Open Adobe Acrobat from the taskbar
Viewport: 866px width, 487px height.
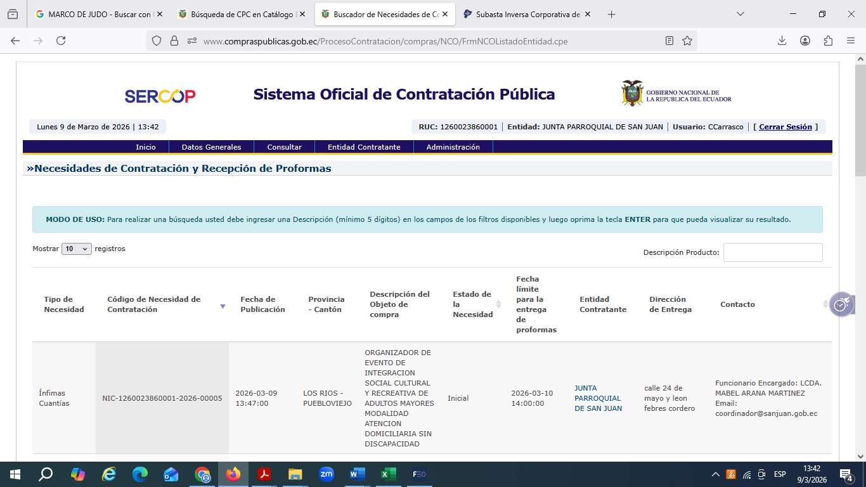click(x=264, y=474)
